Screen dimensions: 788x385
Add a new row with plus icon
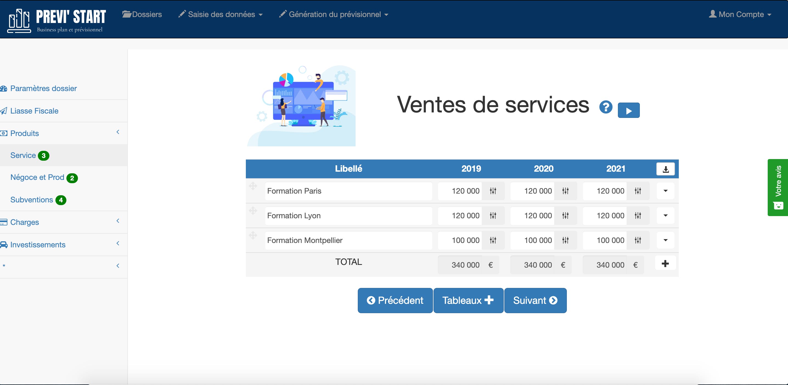665,264
